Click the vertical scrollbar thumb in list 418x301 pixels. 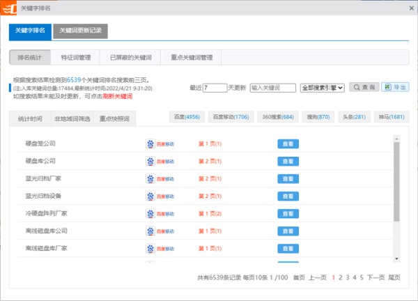pos(396,182)
